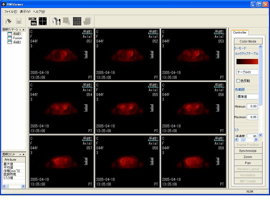The width and height of the screenshot is (270, 203).
Task: Open the ヘルプ(H) menu
Action: [39, 12]
